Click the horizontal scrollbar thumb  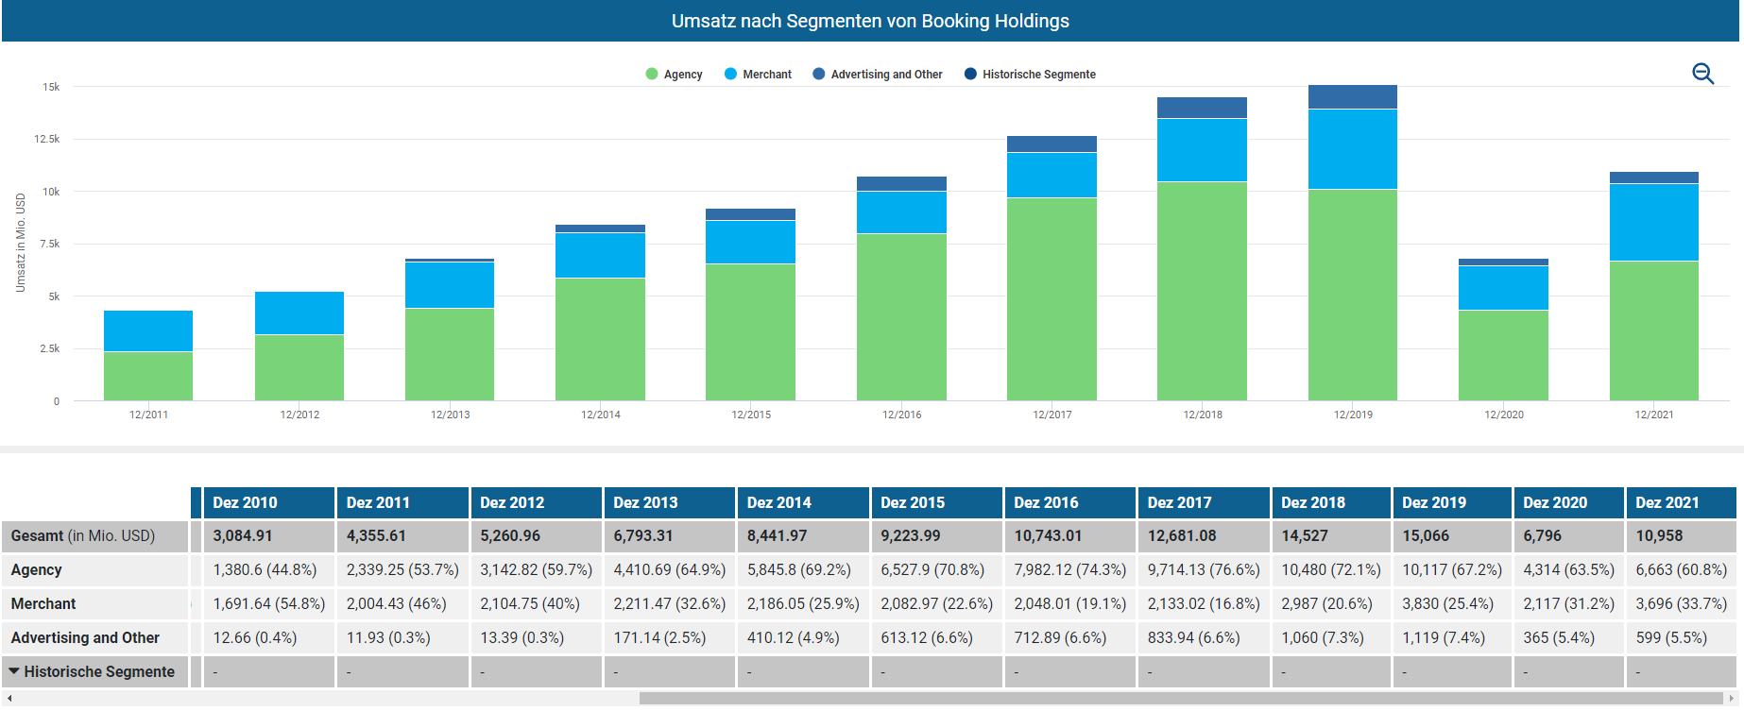click(x=1181, y=699)
